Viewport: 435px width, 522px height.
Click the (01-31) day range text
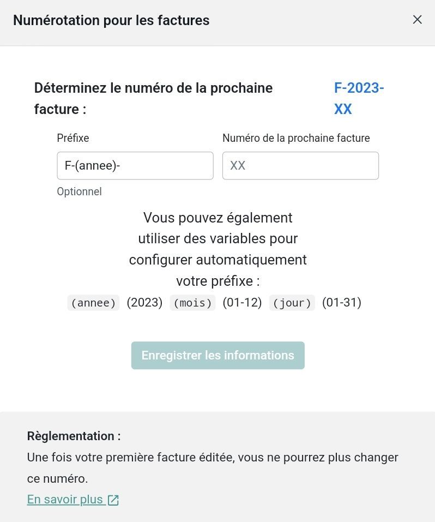pos(342,302)
